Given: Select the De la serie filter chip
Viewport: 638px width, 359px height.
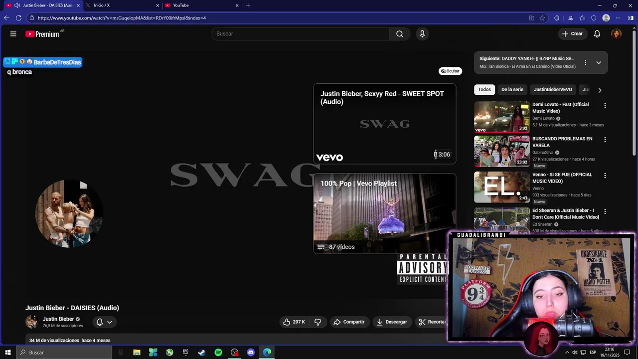Looking at the screenshot, I should point(512,90).
